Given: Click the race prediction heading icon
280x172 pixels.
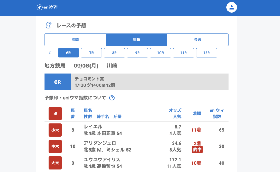Looking at the screenshot, I should coord(49,25).
